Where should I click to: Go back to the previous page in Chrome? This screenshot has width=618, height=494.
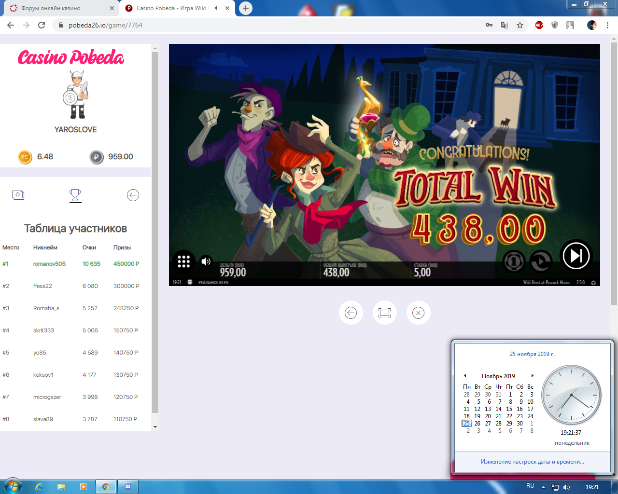[x=11, y=25]
